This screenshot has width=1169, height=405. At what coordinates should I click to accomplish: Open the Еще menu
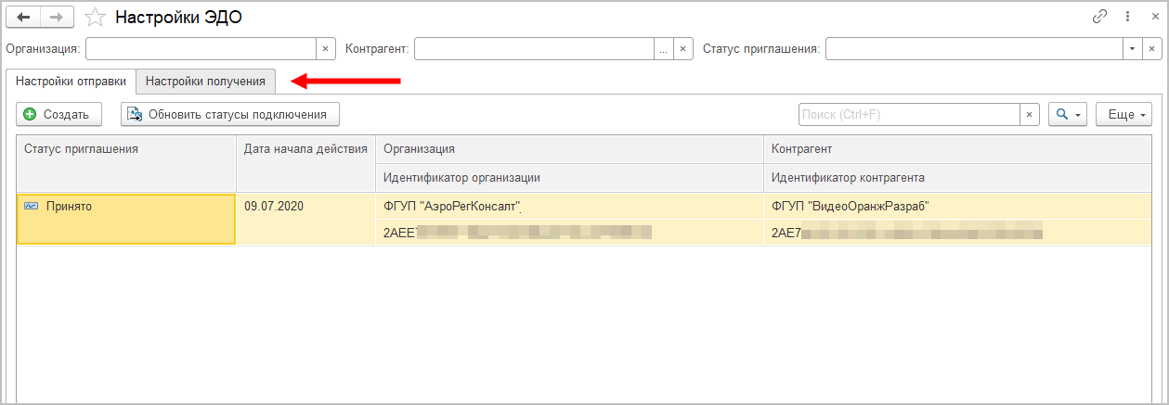click(x=1124, y=115)
